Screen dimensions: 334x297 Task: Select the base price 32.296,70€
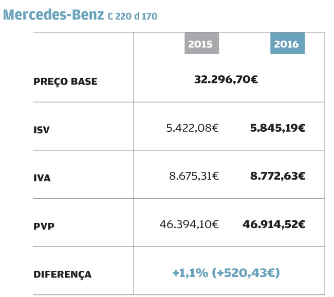226,80
